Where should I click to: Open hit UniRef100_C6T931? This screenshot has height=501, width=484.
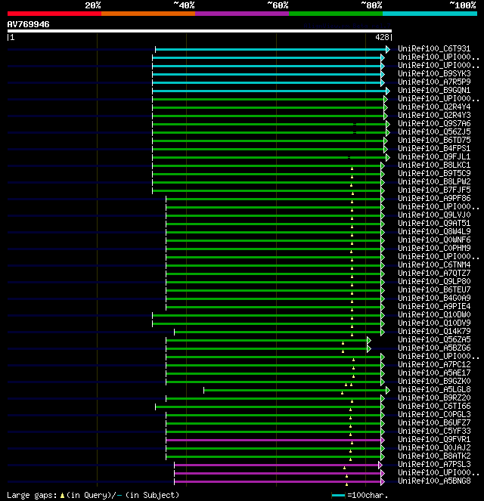(x=434, y=48)
